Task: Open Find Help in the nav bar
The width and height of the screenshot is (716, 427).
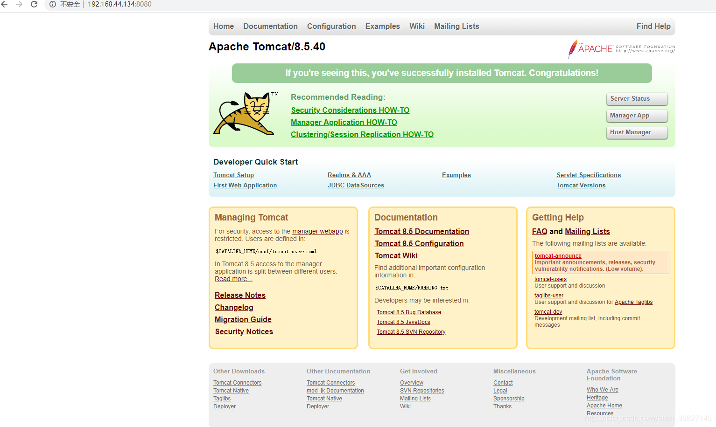Action: pos(653,27)
